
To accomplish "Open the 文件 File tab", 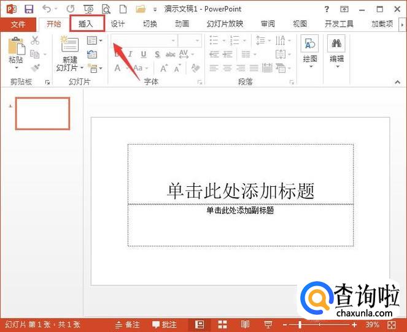I will coord(18,25).
